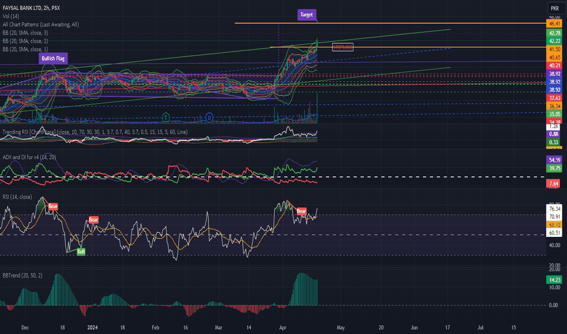Click the Bullish Flag pattern label
Screen dimensions: 567x334
pyautogui.click(x=53, y=58)
